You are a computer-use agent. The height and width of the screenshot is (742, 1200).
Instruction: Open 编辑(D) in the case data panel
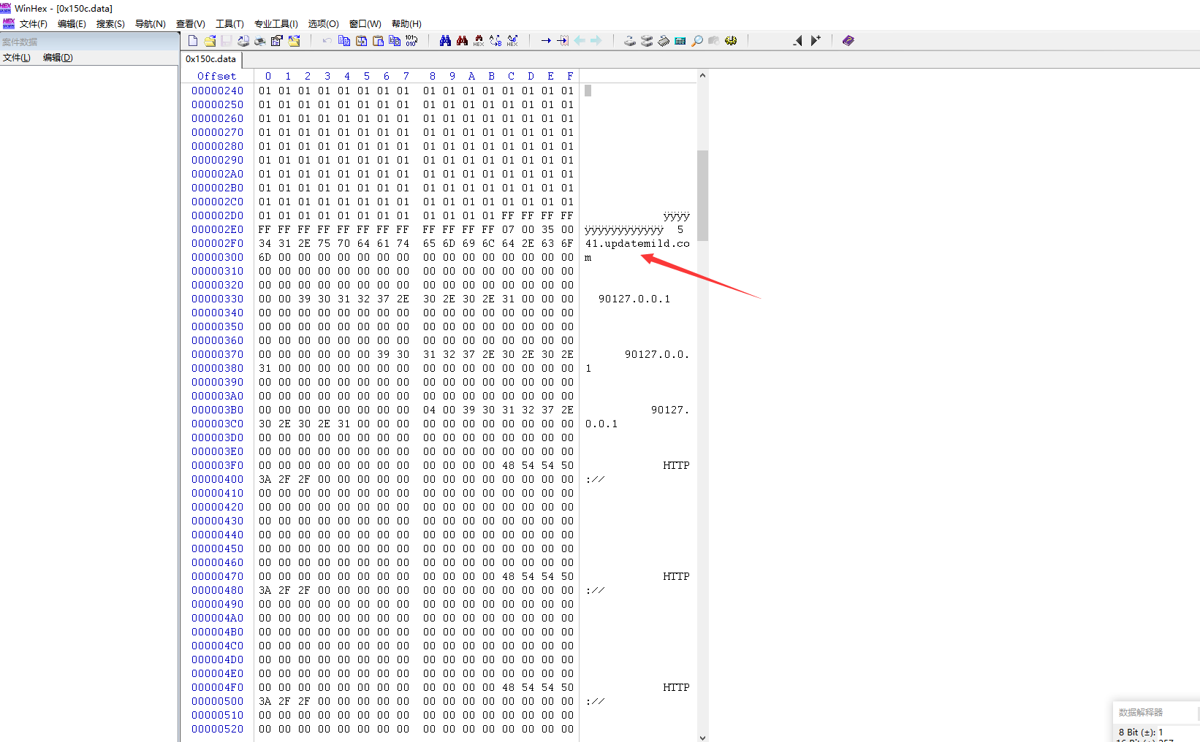pyautogui.click(x=58, y=58)
